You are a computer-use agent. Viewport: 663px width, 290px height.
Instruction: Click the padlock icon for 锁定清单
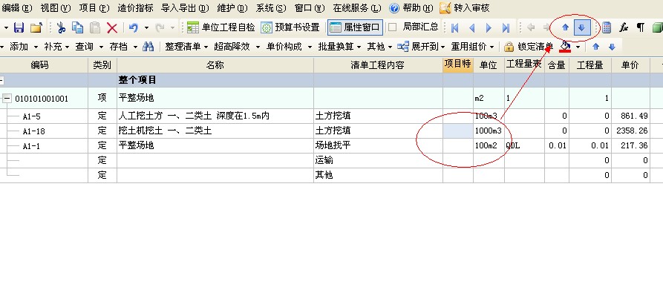[509, 47]
